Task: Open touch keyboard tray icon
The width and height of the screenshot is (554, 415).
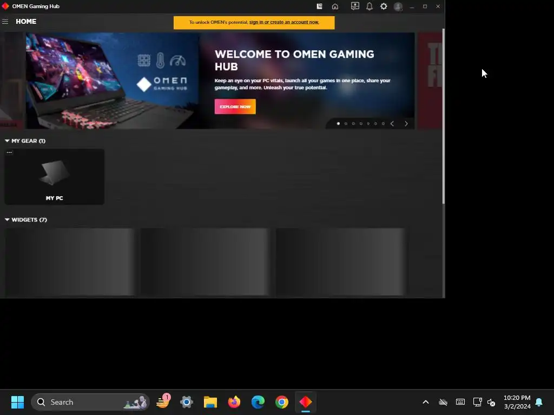Action: pos(460,402)
